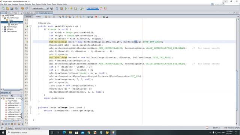Screen dimensions: 240x135
Task: Select getBorderColor in Navigator list
Action: [x=13, y=103]
